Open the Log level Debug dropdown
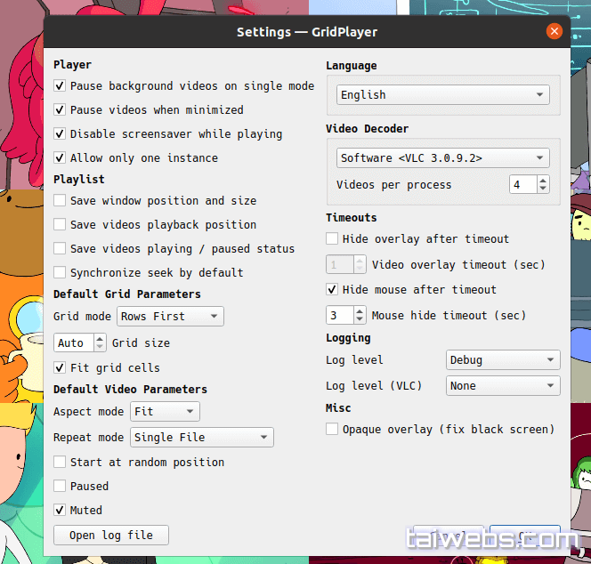Viewport: 591px width, 564px height. click(502, 360)
